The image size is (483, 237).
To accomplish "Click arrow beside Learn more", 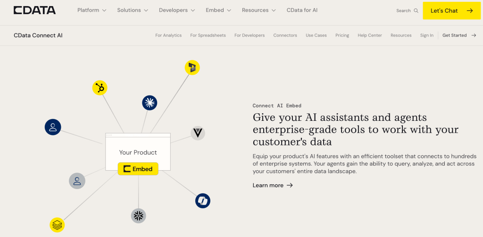I will point(290,185).
